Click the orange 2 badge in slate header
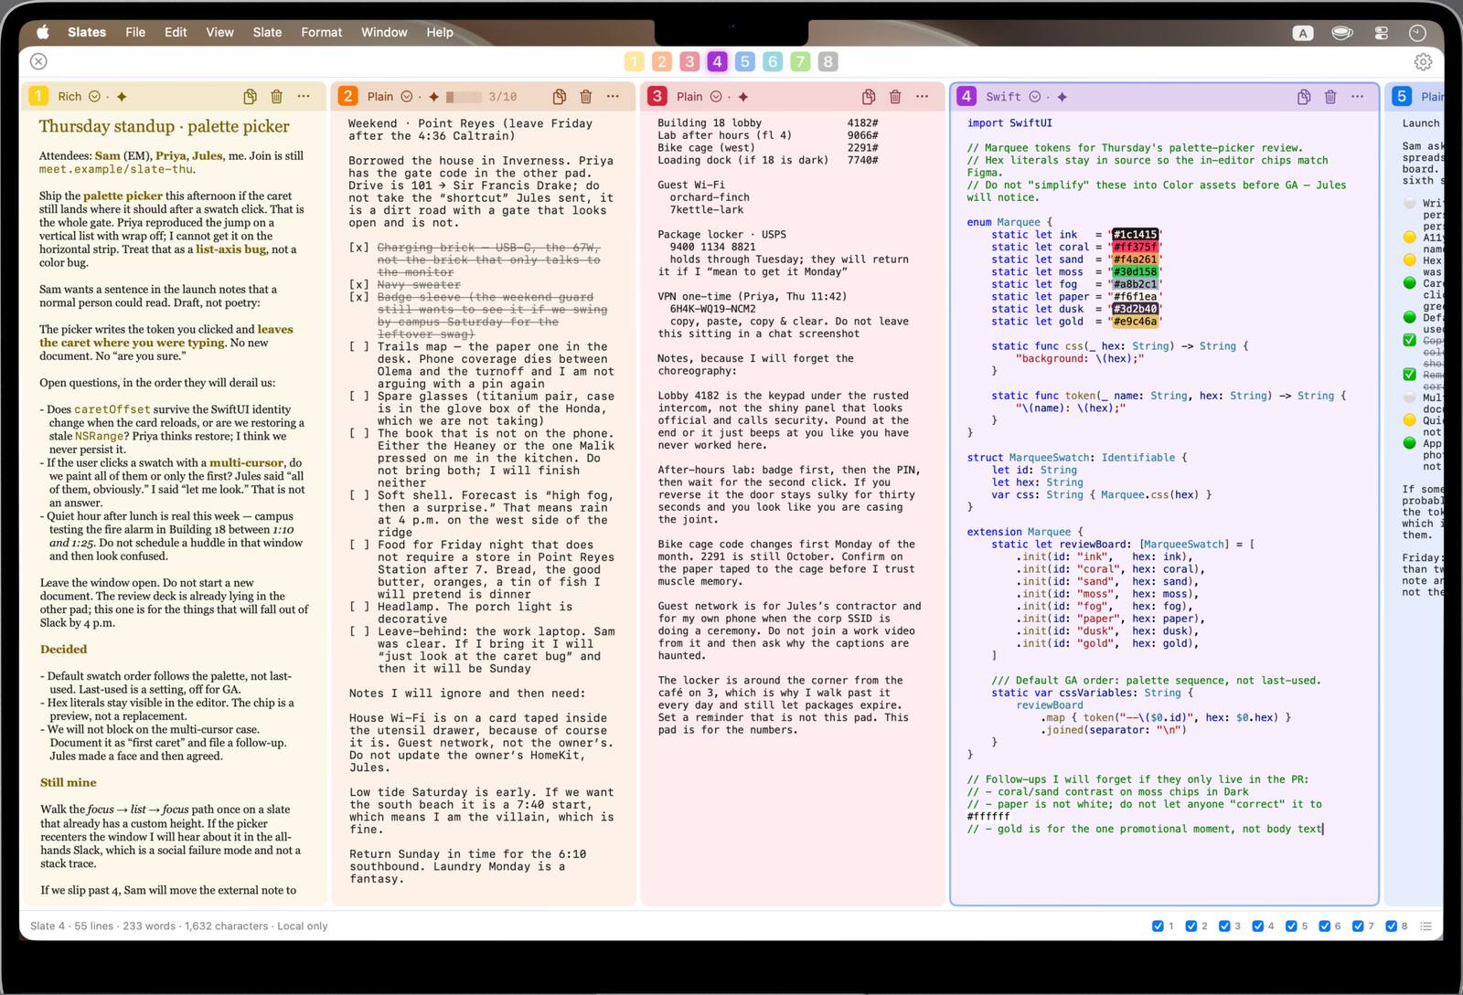Image resolution: width=1463 pixels, height=995 pixels. click(347, 96)
